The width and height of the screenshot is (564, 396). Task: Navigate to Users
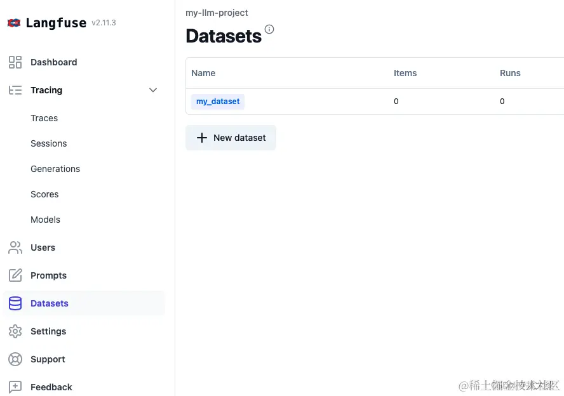click(43, 247)
